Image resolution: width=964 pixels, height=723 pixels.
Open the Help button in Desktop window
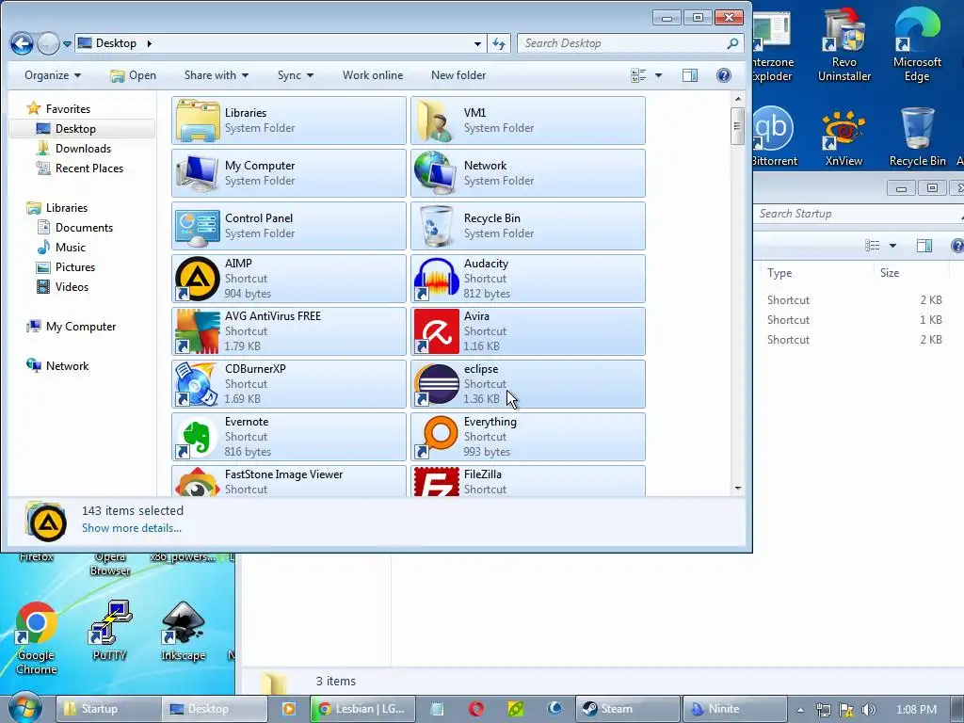724,75
